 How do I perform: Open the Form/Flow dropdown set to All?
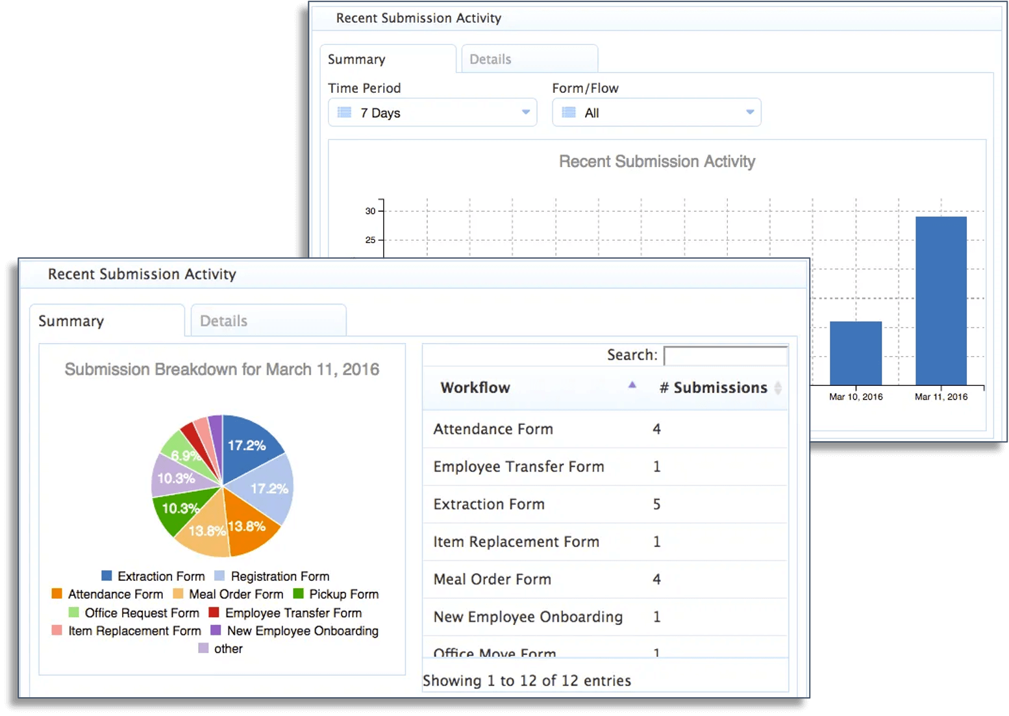click(656, 112)
